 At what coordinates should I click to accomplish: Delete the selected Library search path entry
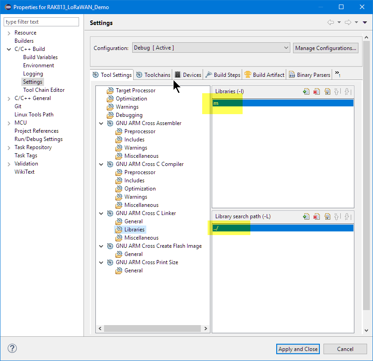pyautogui.click(x=317, y=216)
